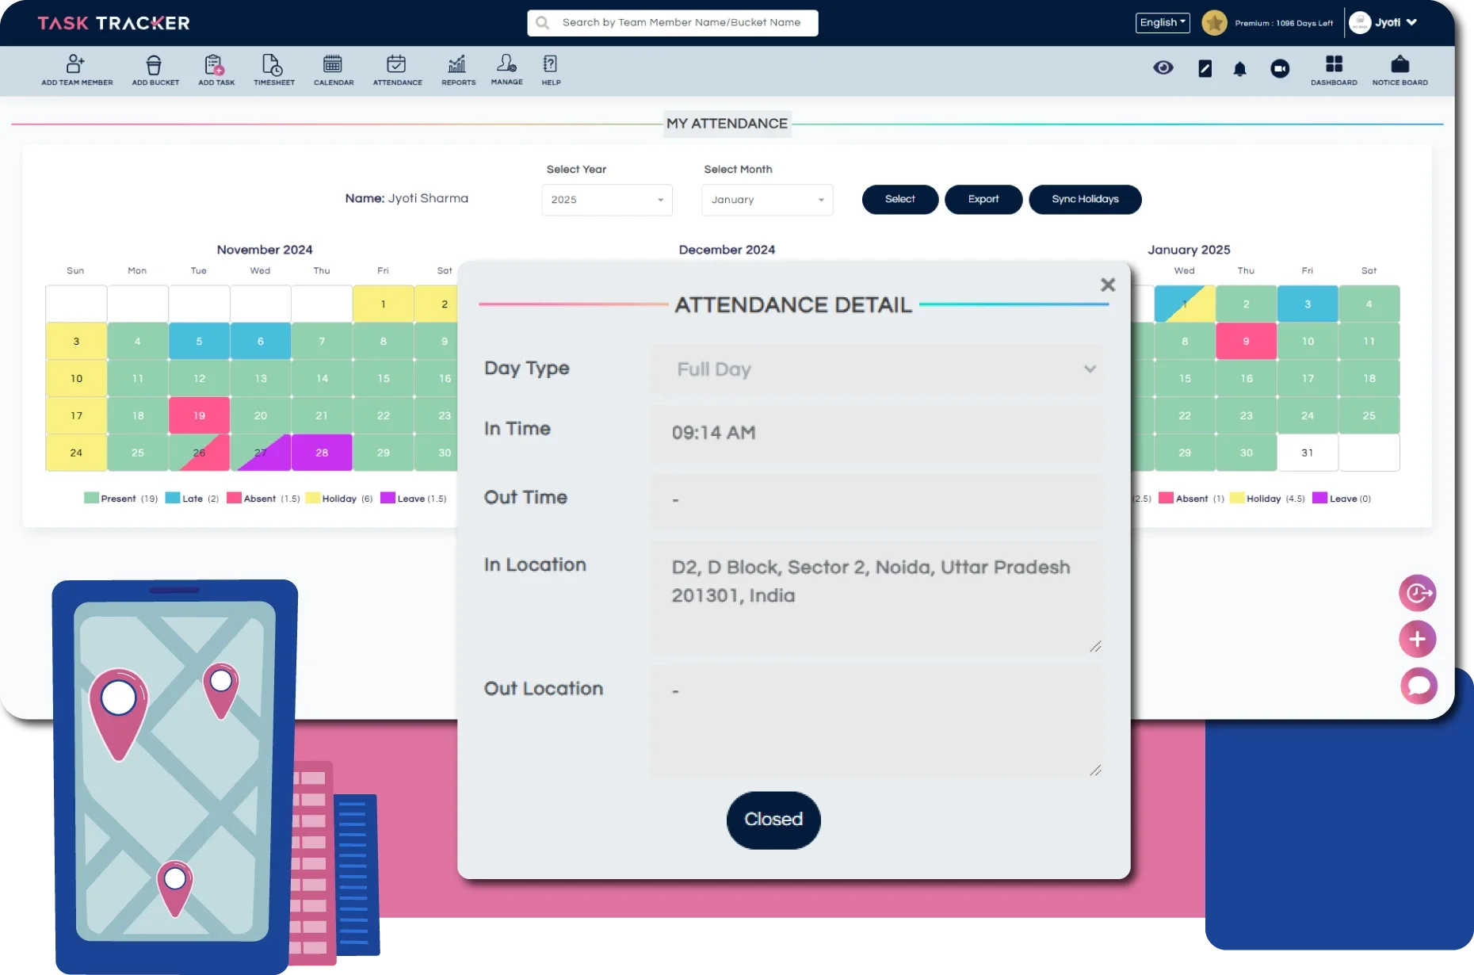Expand the Select Year dropdown
This screenshot has width=1474, height=975.
click(606, 200)
